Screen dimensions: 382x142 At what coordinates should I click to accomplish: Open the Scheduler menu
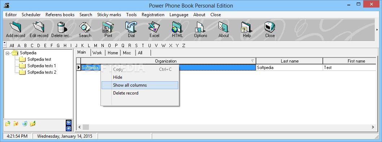pos(31,14)
